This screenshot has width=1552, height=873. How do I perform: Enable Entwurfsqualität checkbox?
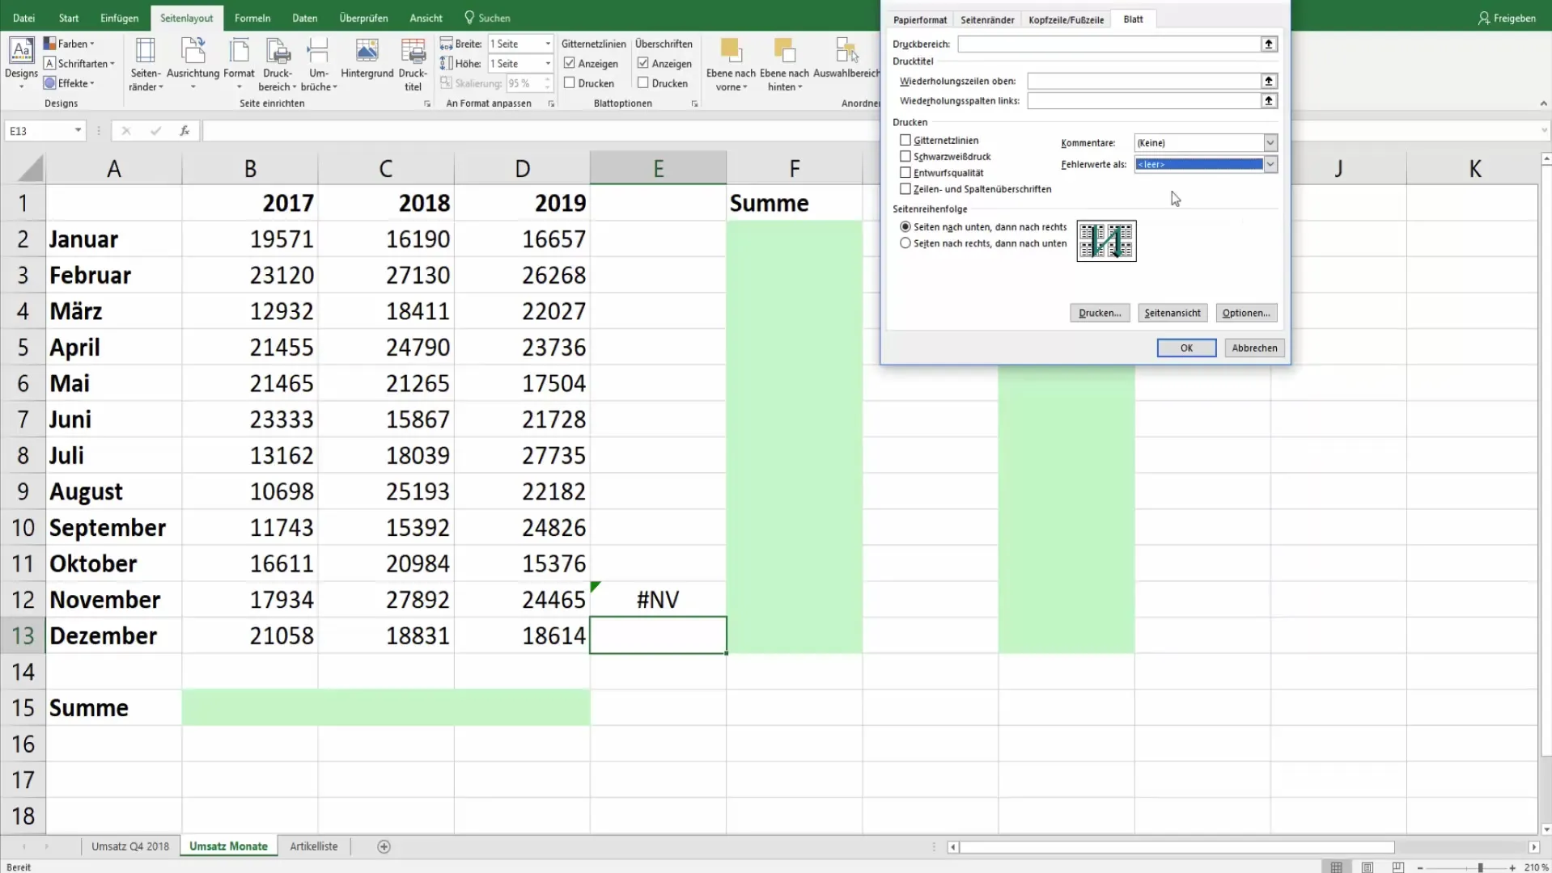pos(905,172)
